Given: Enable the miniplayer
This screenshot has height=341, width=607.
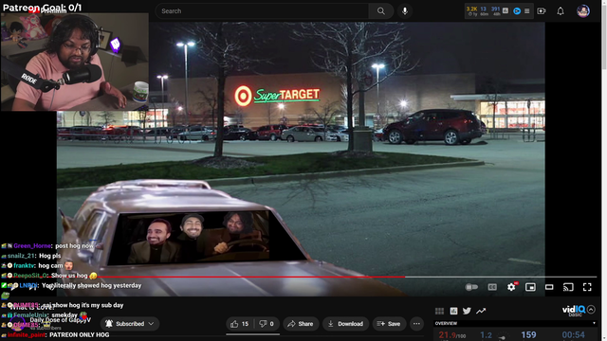Looking at the screenshot, I should 530,287.
